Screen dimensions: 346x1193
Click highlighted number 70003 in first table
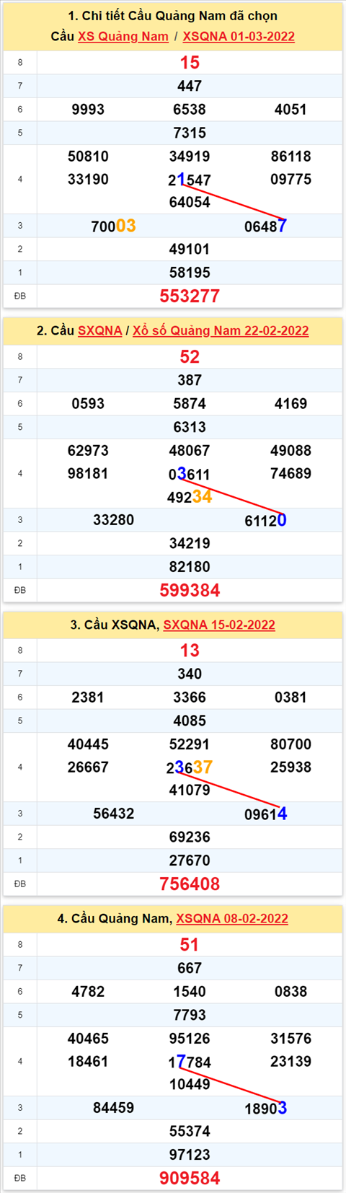pos(113,226)
